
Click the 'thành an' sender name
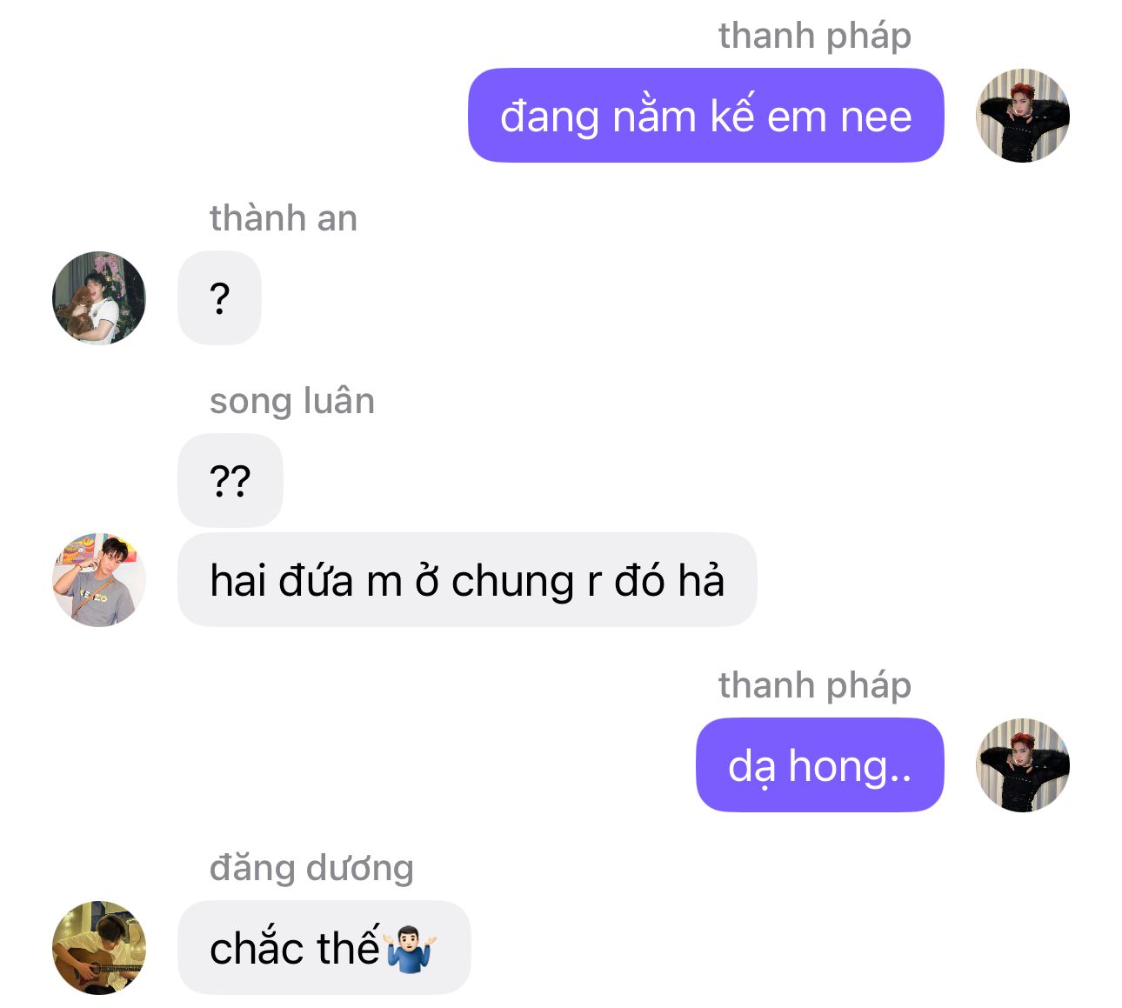click(x=284, y=218)
